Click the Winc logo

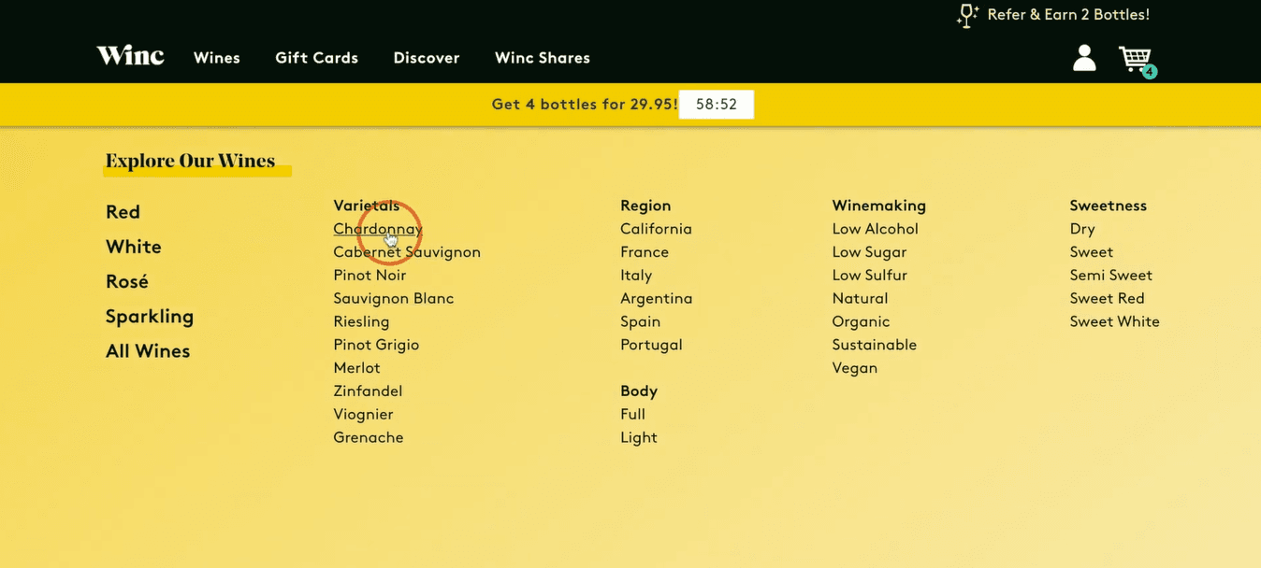(x=130, y=56)
